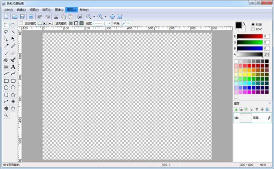Select the star shape tool
The width and height of the screenshot is (274, 169).
[13, 95]
